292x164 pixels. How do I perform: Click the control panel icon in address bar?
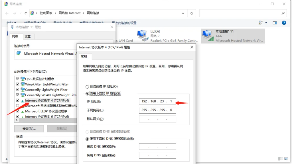pyautogui.click(x=32, y=13)
